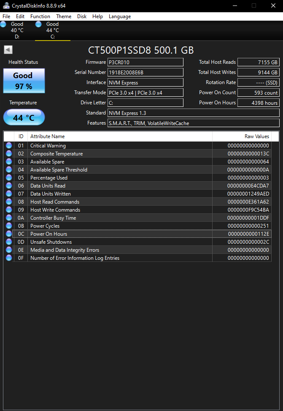
Task: Click the ID cell 0A
Action: (21, 218)
